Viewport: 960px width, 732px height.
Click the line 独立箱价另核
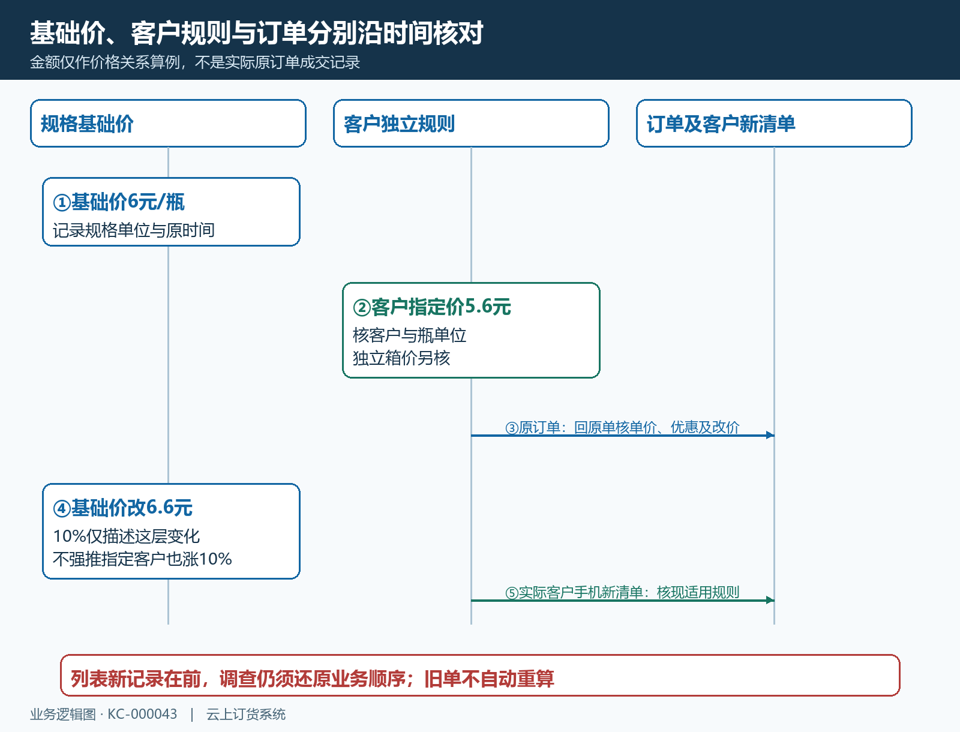point(401,358)
